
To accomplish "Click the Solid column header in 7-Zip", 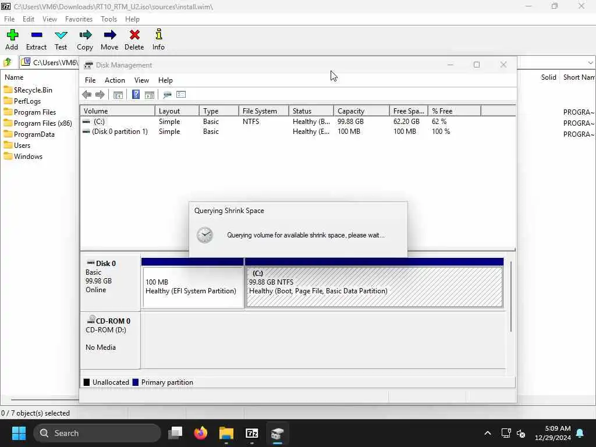I will pos(548,77).
